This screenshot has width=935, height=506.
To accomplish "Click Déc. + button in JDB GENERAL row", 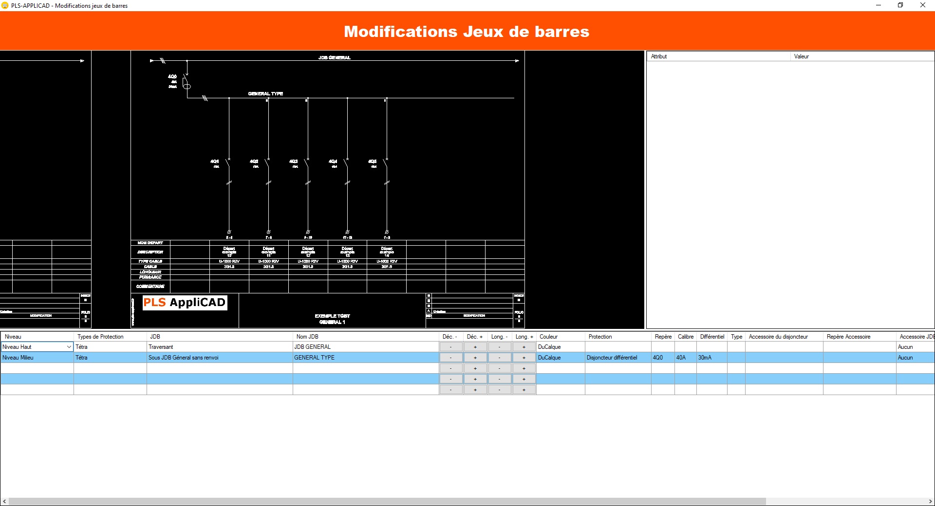I will 475,347.
